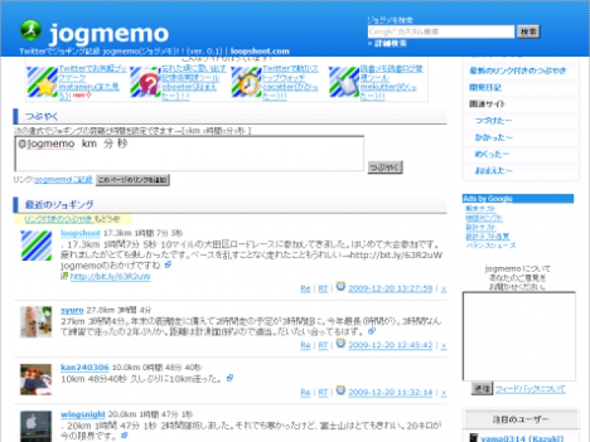Open the development diary sidebar item

coord(485,87)
